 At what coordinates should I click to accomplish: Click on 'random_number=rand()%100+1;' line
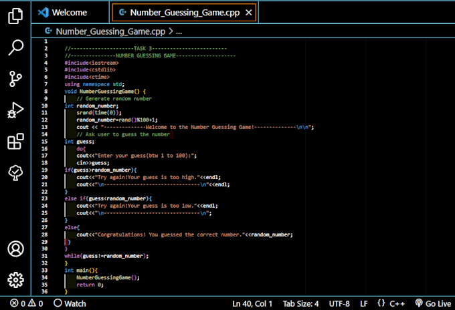117,120
